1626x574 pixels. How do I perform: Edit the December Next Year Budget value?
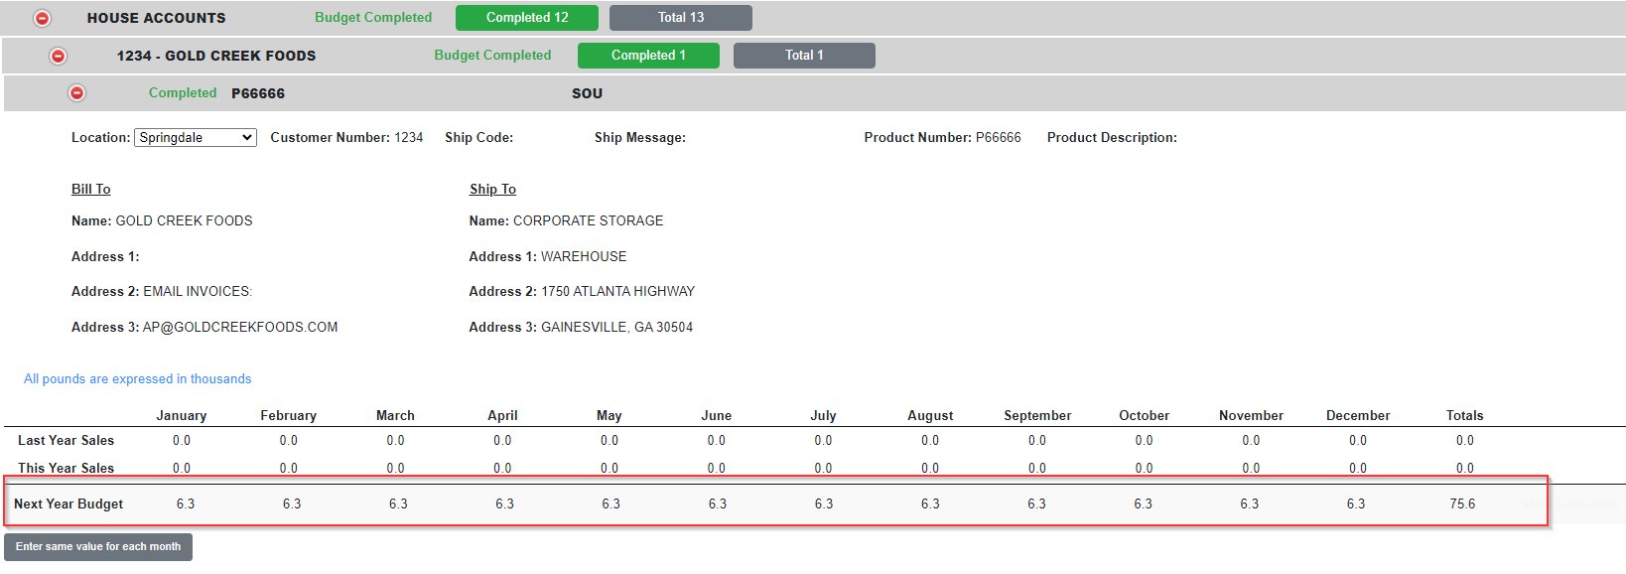tap(1356, 503)
